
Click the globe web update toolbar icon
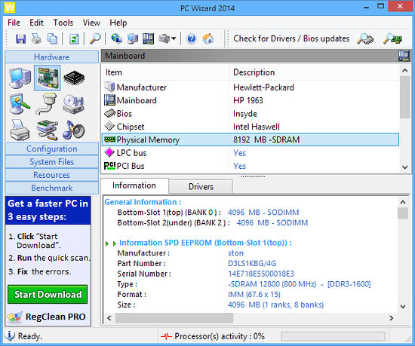click(x=116, y=38)
